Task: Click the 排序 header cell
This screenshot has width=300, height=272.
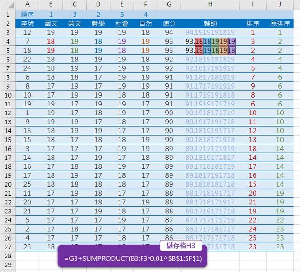Action: (x=253, y=23)
